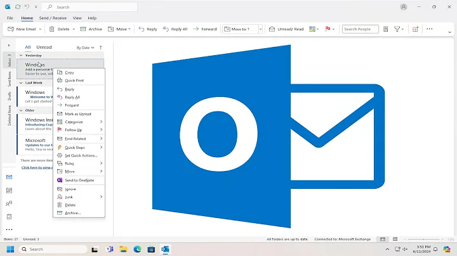Open Microsoft Store from the taskbar

151,249
